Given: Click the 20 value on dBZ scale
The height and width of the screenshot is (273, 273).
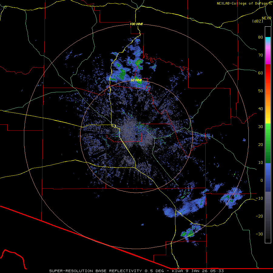Looking at the screenshot, I should [261, 145].
